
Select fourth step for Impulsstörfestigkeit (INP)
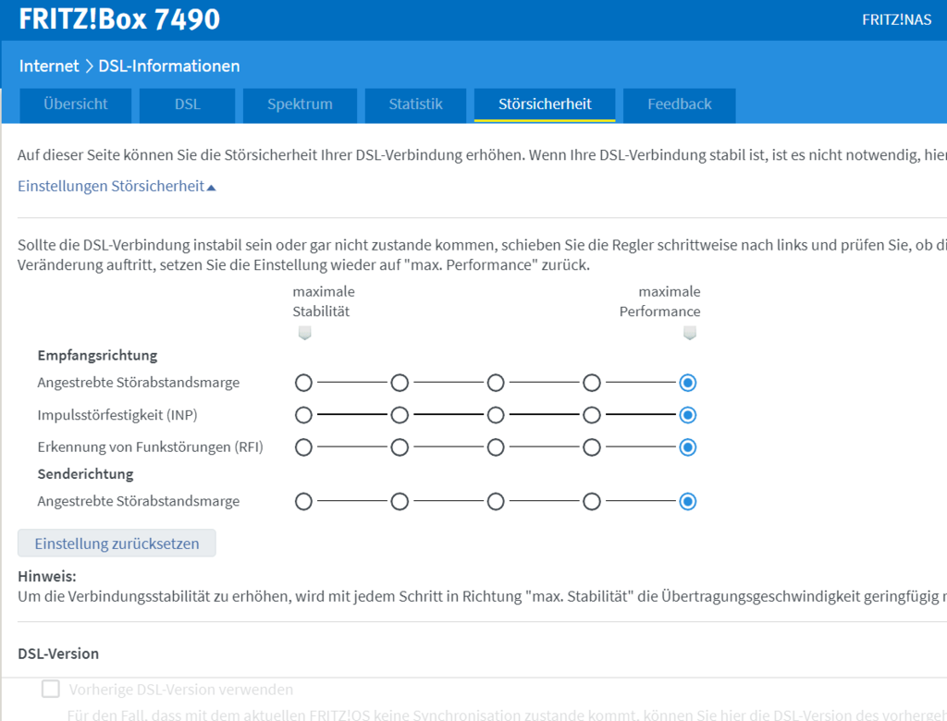tap(592, 415)
